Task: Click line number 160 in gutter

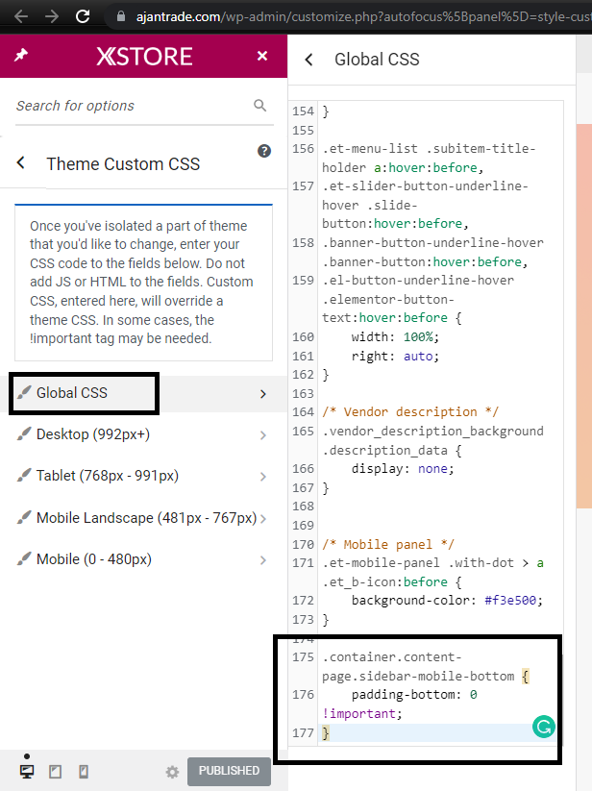Action: pyautogui.click(x=303, y=337)
